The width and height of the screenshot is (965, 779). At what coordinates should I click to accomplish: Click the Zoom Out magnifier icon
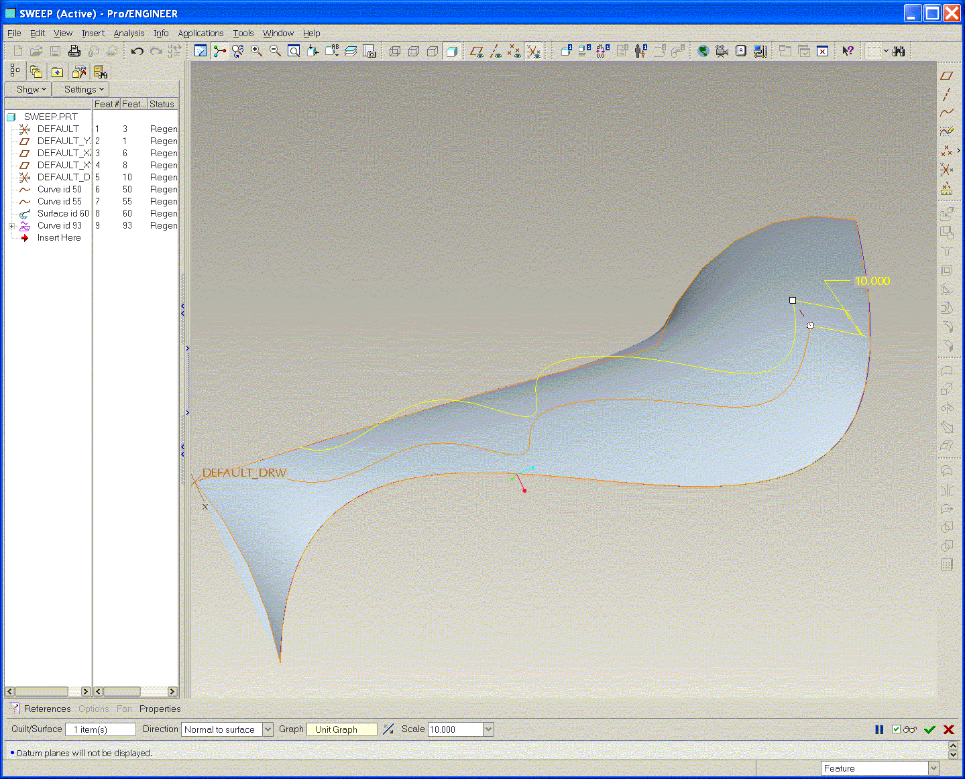[275, 51]
